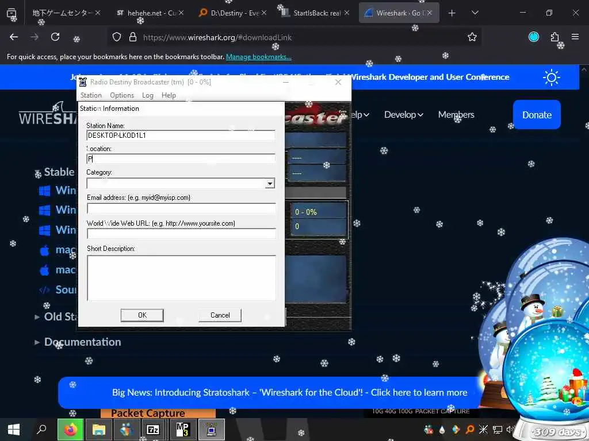Open the Firefox View icon

[12, 13]
